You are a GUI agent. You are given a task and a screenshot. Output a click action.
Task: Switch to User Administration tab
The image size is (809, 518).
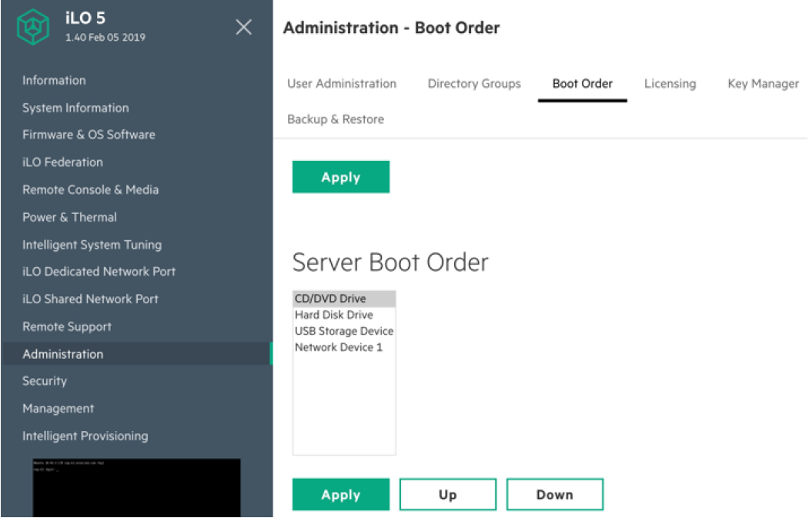(342, 84)
